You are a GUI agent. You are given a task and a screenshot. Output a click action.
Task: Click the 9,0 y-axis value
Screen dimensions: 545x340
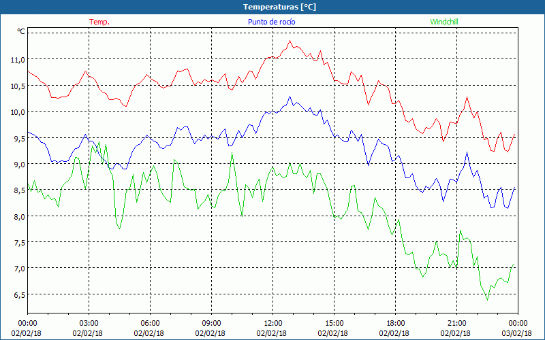click(x=20, y=165)
